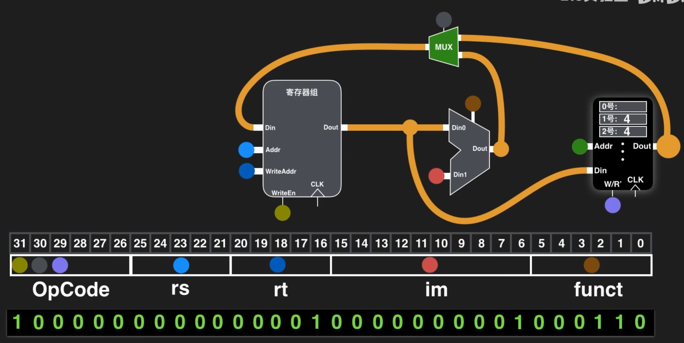The width and height of the screenshot is (684, 343).
Task: Click the brown dot in the funct field
Action: point(591,265)
